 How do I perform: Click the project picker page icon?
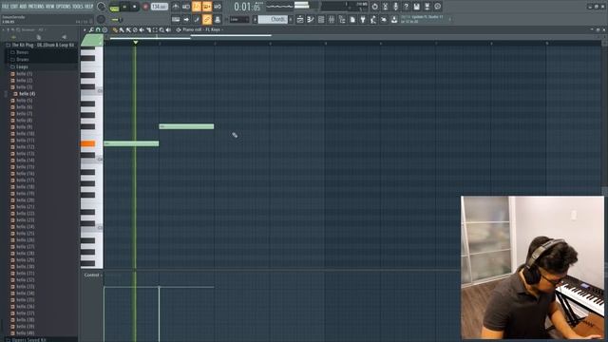352,19
